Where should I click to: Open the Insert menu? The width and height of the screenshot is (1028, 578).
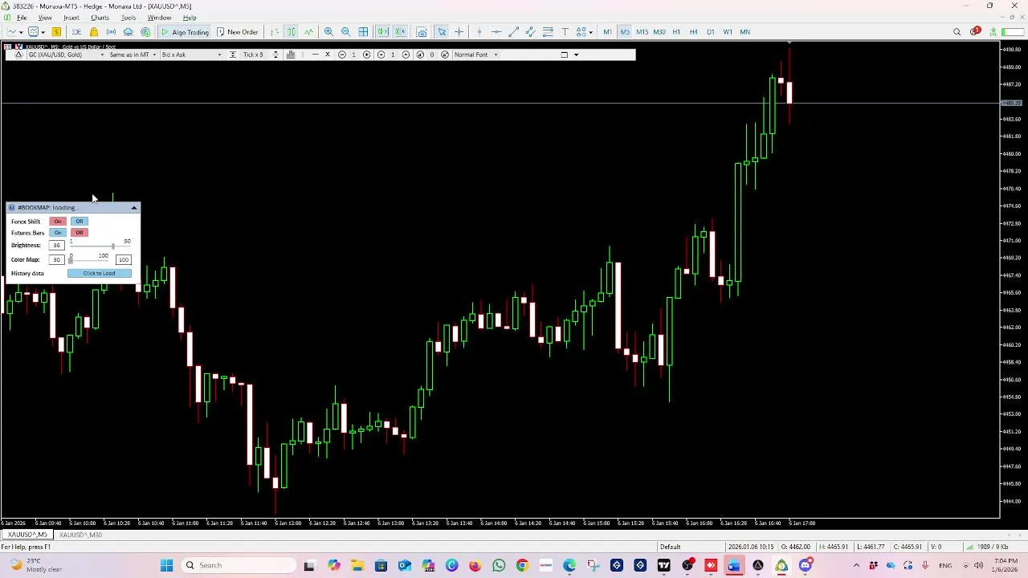pos(71,18)
